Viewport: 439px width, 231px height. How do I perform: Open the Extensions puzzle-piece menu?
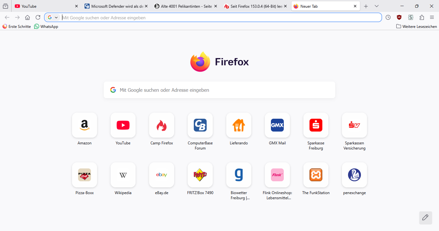422,17
